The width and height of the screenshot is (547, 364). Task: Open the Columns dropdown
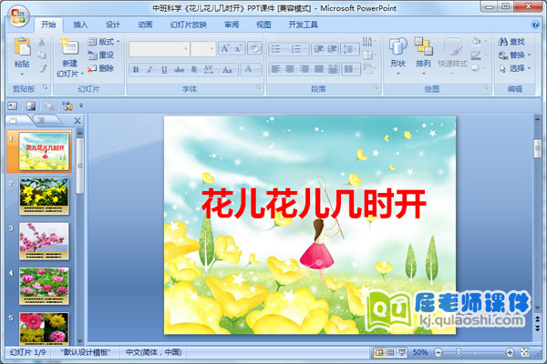351,69
